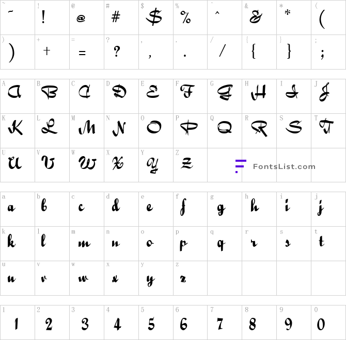Select the at symbol glyph

(81, 19)
